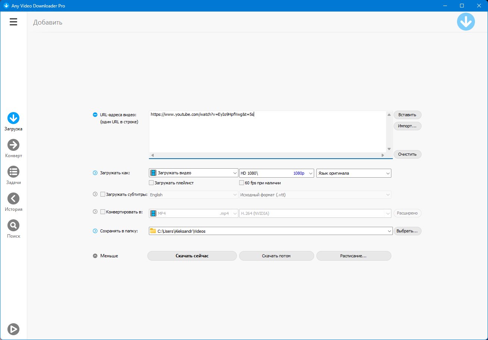The width and height of the screenshot is (488, 340).
Task: Expand the Язык оригинала language dropdown
Action: click(353, 173)
